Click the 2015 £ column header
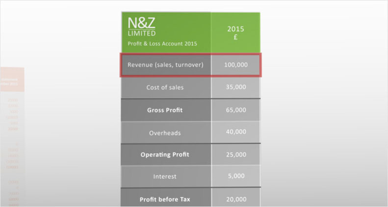 tap(235, 33)
